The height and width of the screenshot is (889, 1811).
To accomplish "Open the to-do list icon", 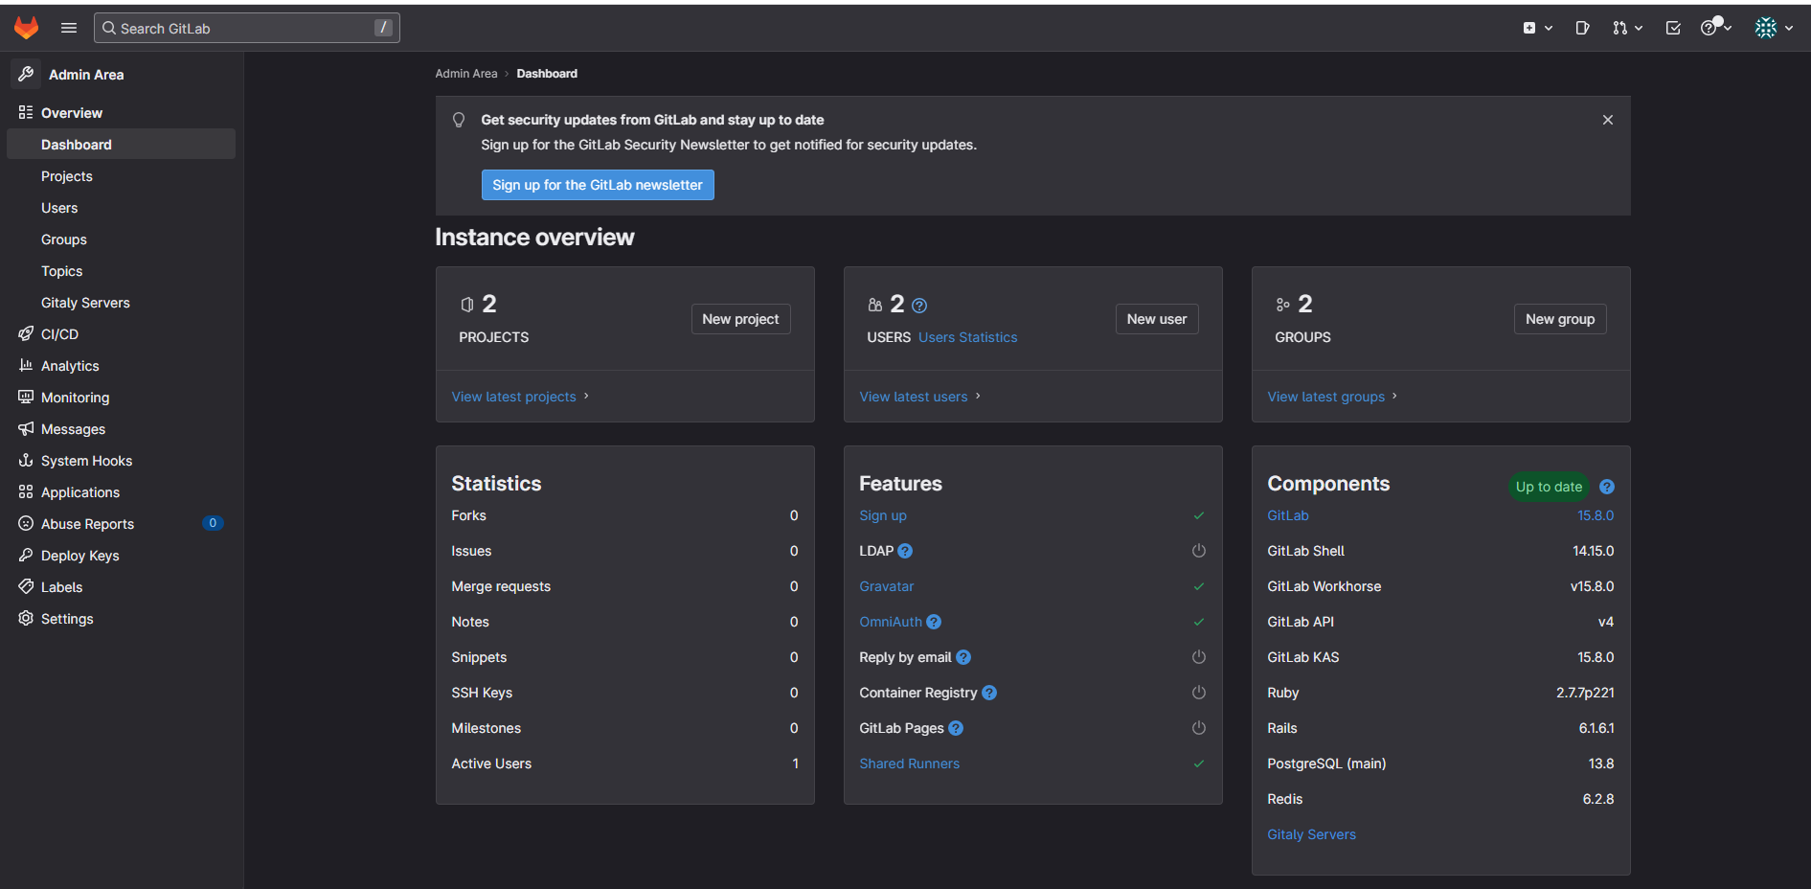I will pyautogui.click(x=1673, y=28).
